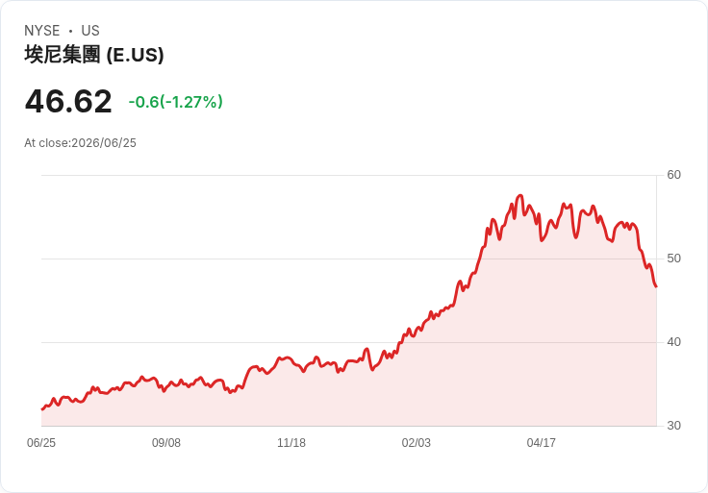Click the 40 price axis label
Screen dimensions: 708x493
tap(673, 342)
